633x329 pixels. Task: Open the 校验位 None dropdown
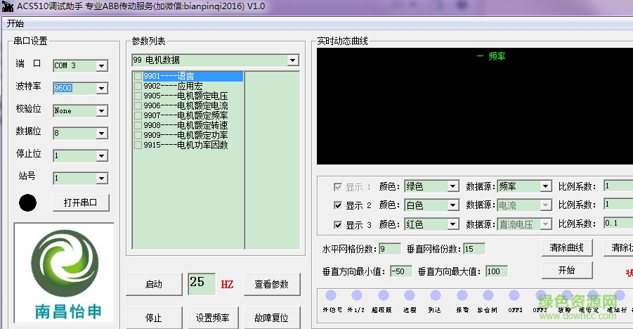(x=102, y=111)
